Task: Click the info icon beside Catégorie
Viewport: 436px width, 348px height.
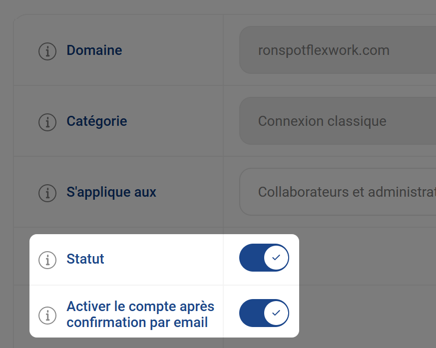Action: (x=47, y=122)
